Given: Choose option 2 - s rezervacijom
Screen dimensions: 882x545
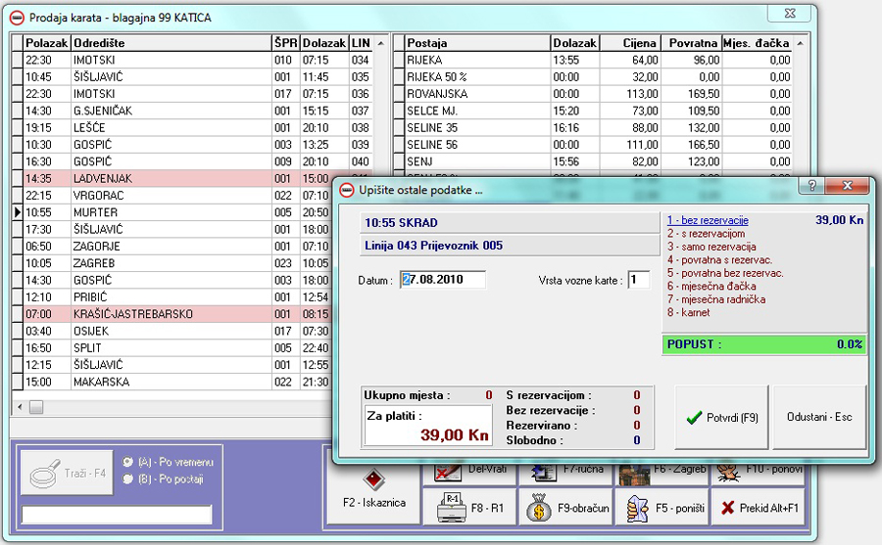Looking at the screenshot, I should click(706, 233).
